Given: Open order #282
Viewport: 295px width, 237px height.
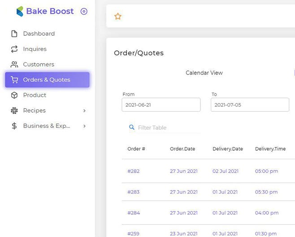Looking at the screenshot, I should (134, 171).
